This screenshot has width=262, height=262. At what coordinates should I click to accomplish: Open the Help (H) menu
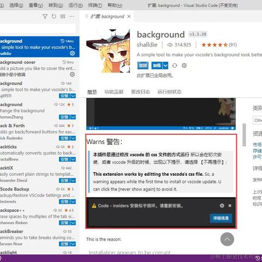115,5
